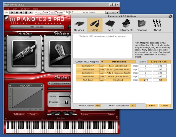The height and width of the screenshot is (137, 176).
Task: Click the Volume slider
Action: tap(65, 96)
